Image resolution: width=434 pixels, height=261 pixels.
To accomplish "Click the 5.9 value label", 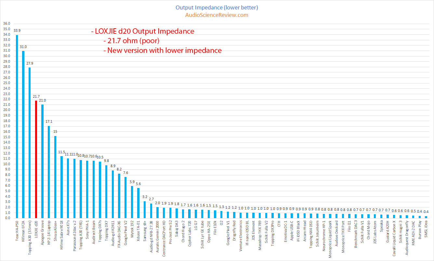I will [132, 182].
